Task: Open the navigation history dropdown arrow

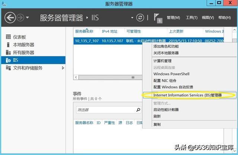Action: [28, 17]
